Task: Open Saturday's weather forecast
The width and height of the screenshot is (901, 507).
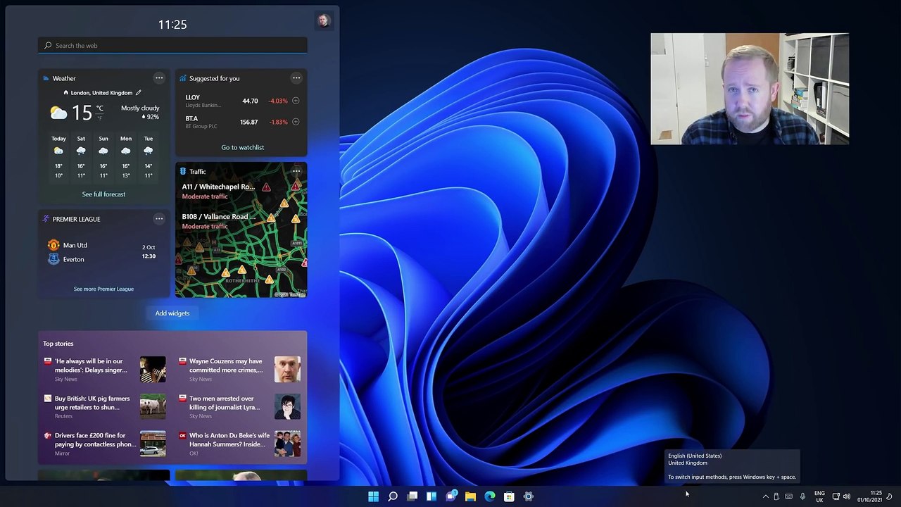Action: tap(81, 157)
